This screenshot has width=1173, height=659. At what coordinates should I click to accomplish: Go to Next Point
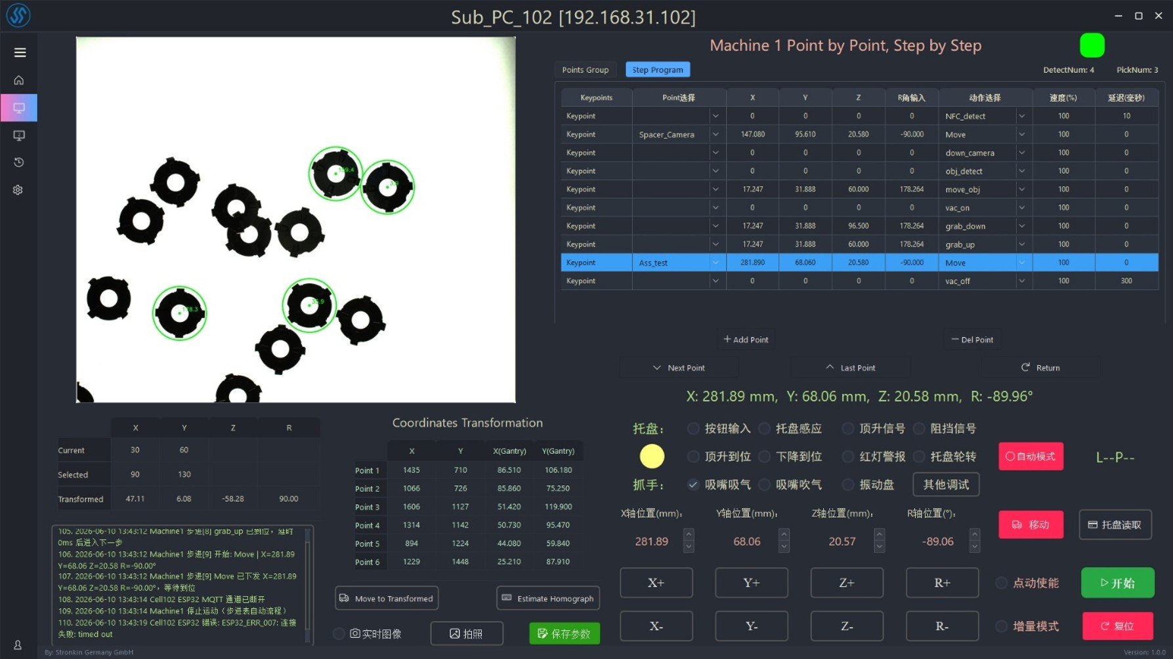point(679,368)
